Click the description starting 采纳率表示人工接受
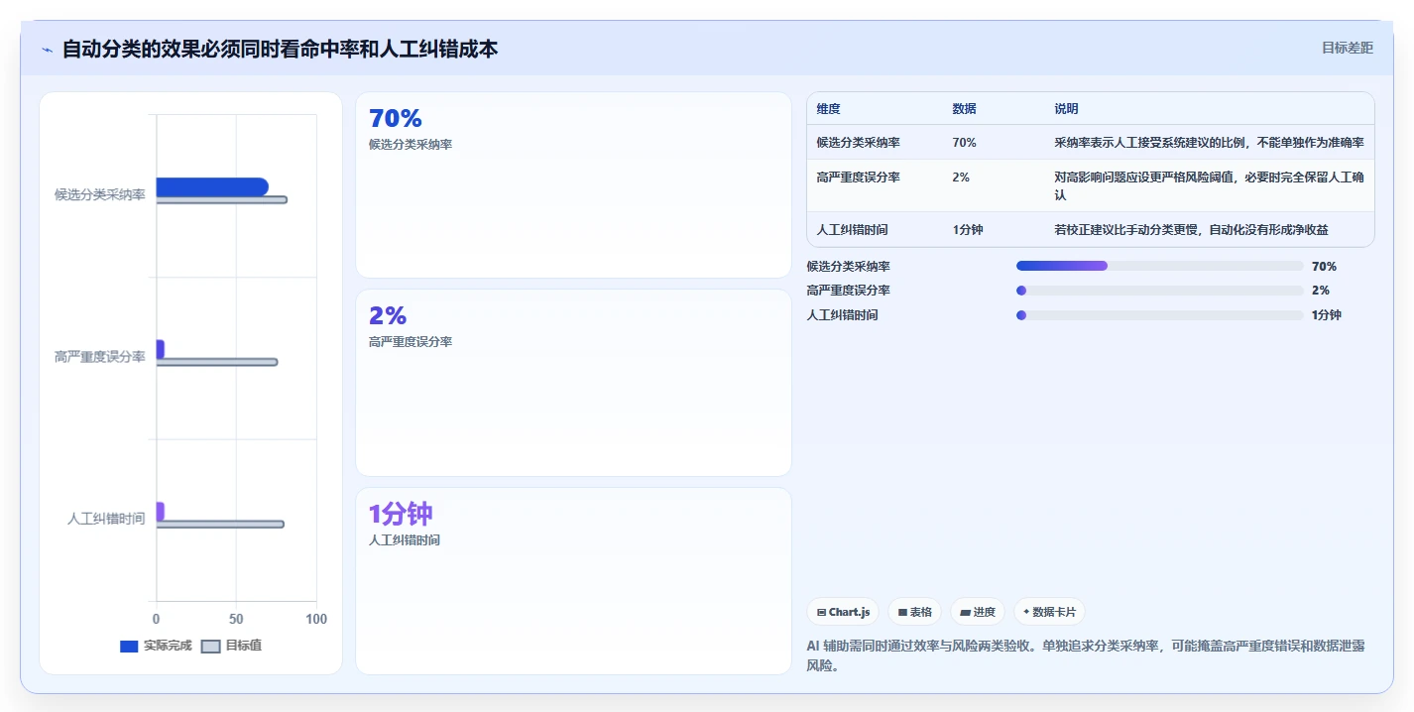This screenshot has width=1414, height=712. click(1209, 143)
